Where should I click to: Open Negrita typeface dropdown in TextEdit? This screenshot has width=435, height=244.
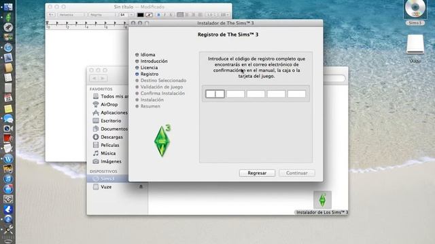(x=103, y=15)
